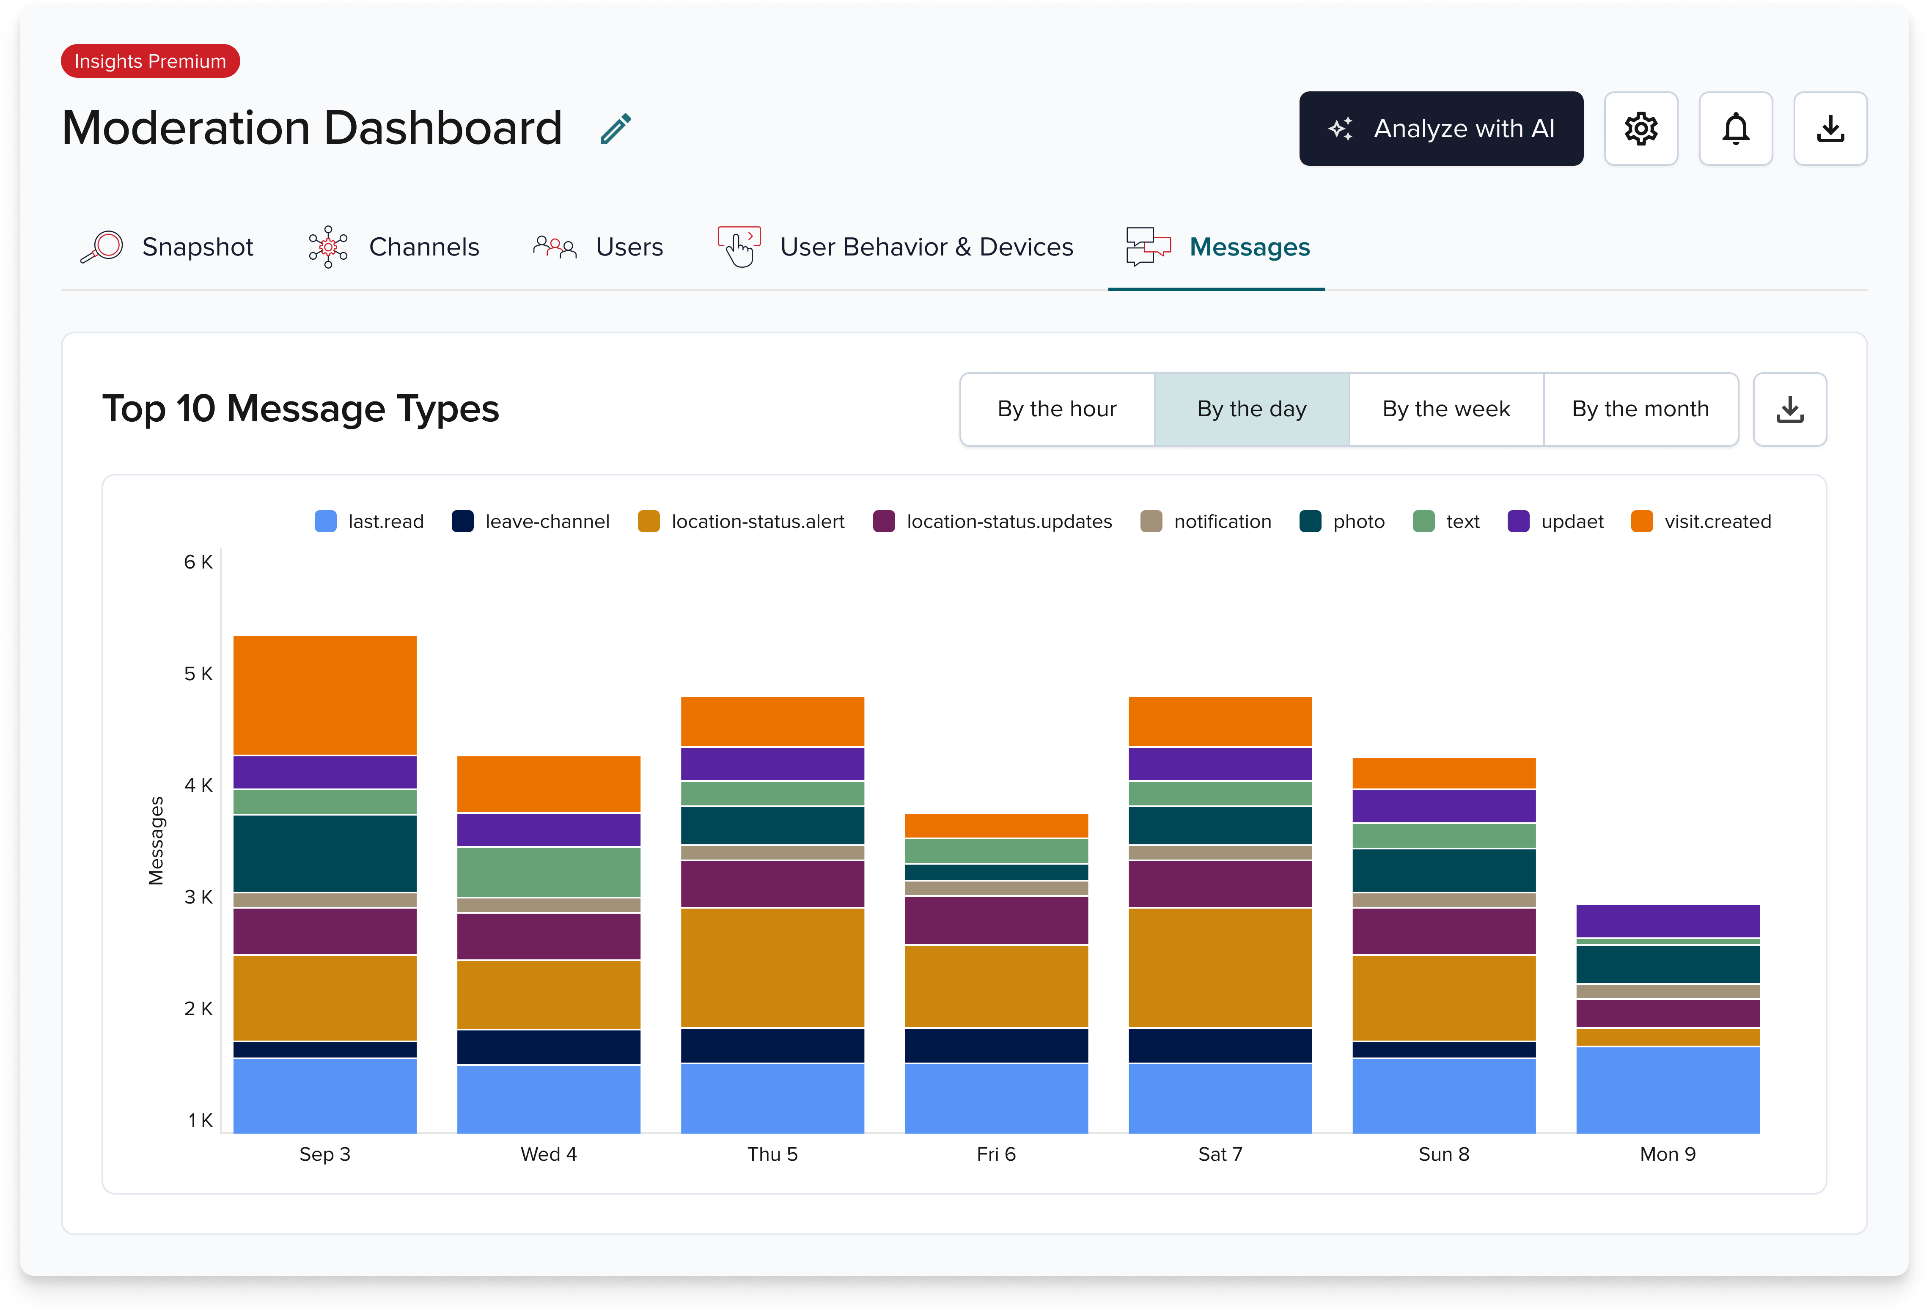This screenshot has height=1313, width=1929.
Task: Click the Snapshot magnifier icon
Action: coord(102,247)
